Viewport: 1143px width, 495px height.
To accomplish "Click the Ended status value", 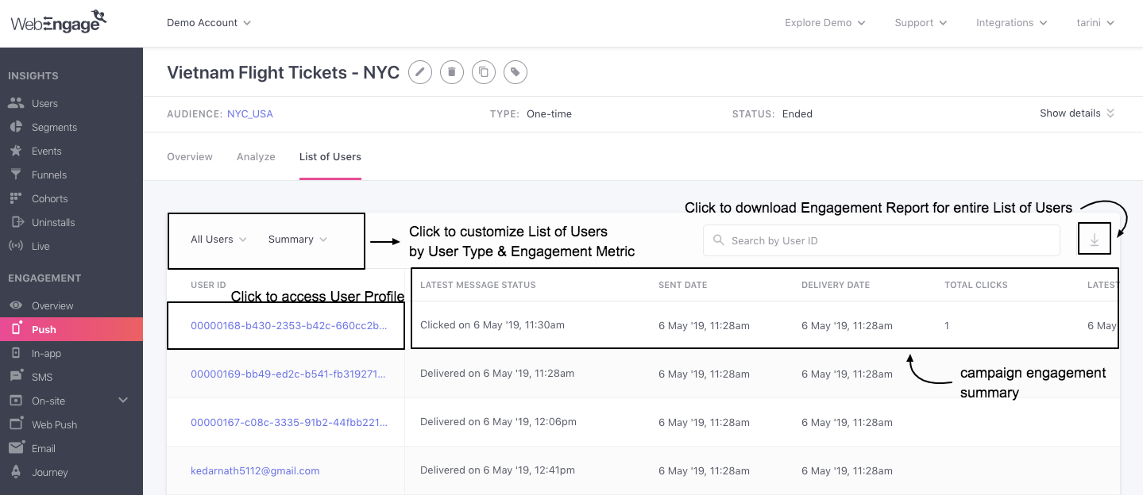I will tap(797, 114).
